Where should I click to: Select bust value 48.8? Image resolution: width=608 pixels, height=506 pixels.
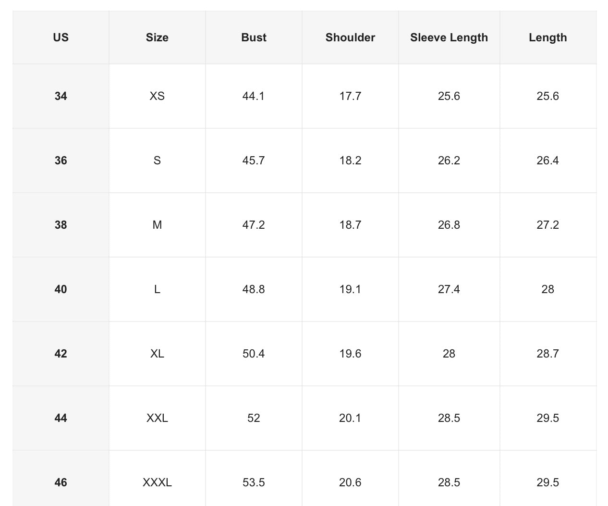[254, 289]
